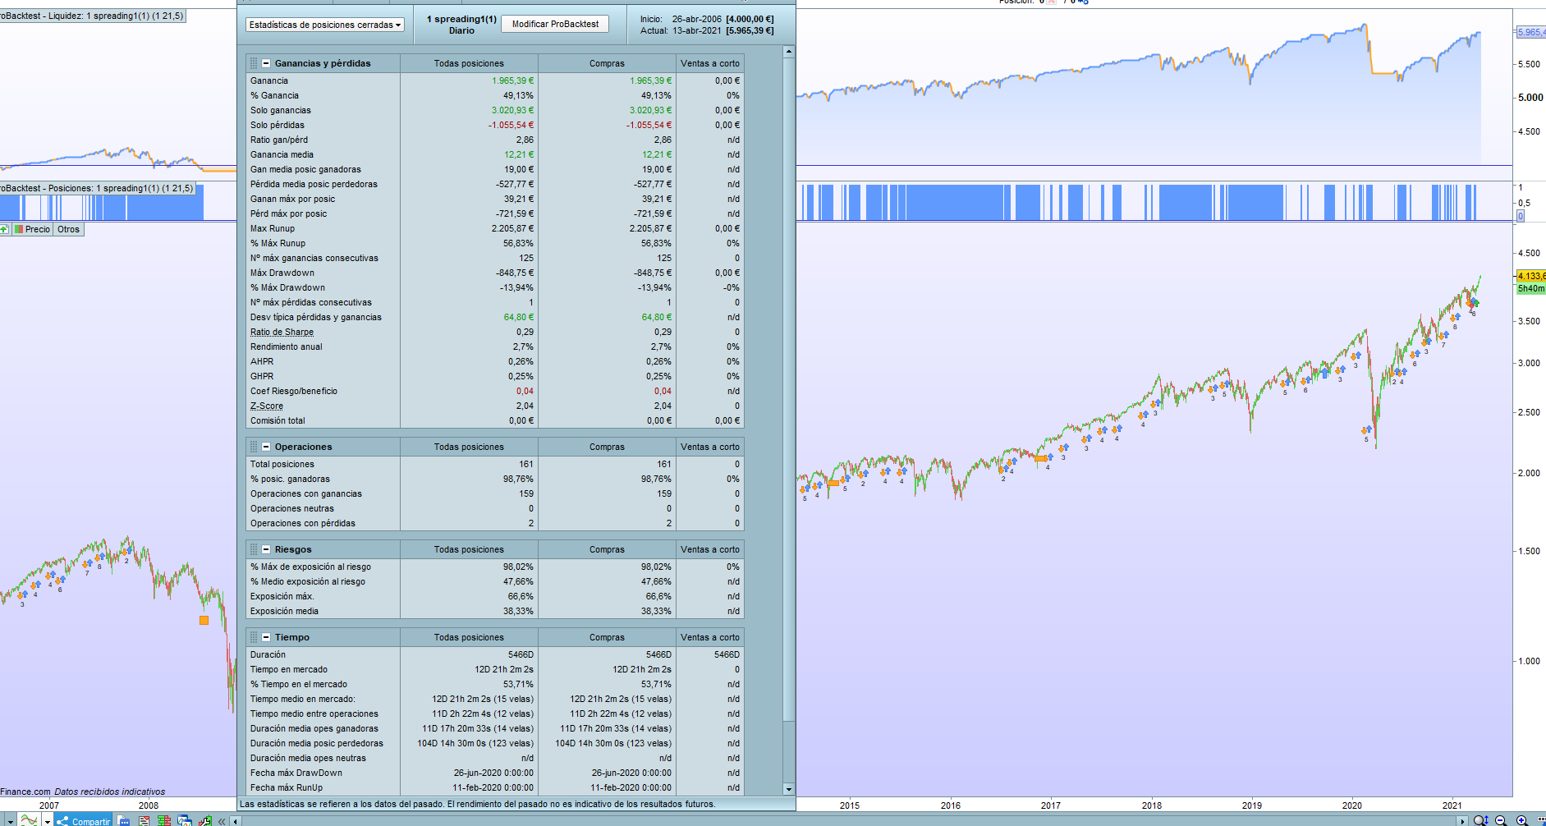Click the Precio indicator button
This screenshot has width=1546, height=826.
(x=33, y=229)
